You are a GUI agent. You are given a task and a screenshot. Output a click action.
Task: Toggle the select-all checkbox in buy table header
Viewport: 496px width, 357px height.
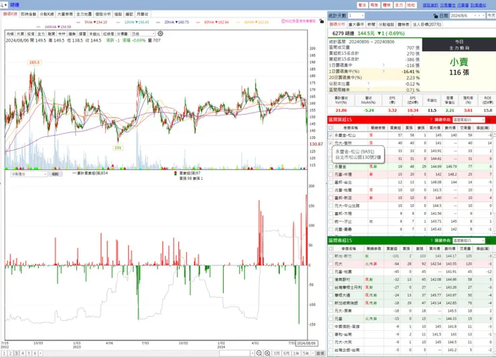click(330, 127)
